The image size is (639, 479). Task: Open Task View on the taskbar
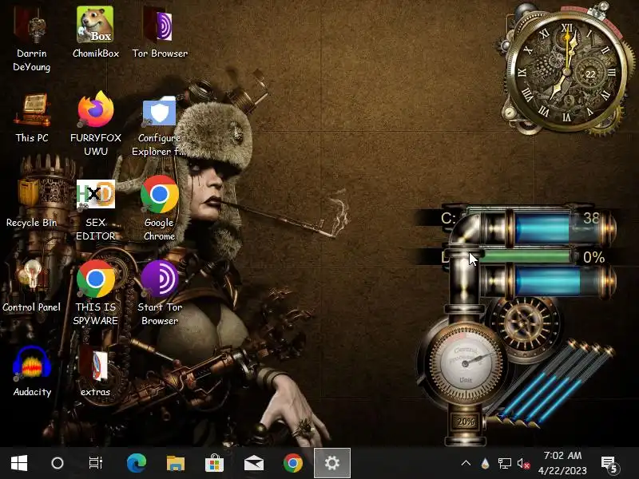(95, 463)
